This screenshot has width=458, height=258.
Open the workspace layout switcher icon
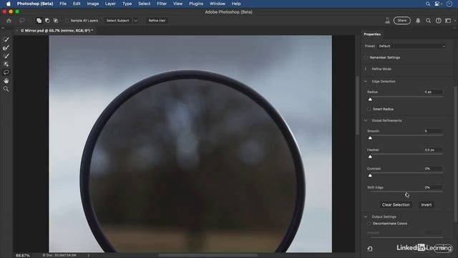point(449,21)
